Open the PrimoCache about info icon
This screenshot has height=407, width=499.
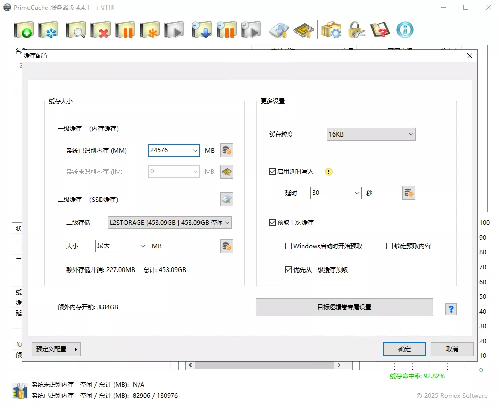coord(405,29)
